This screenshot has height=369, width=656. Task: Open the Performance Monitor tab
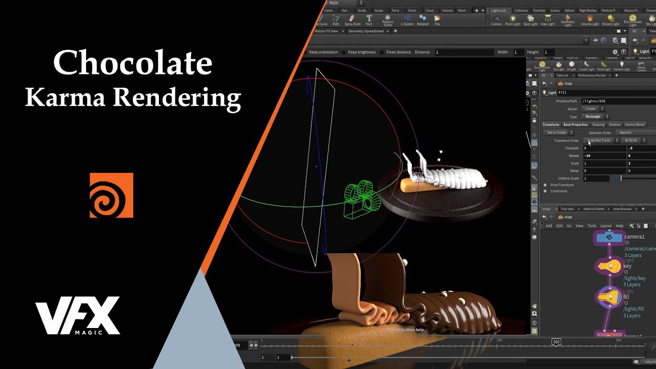592,75
